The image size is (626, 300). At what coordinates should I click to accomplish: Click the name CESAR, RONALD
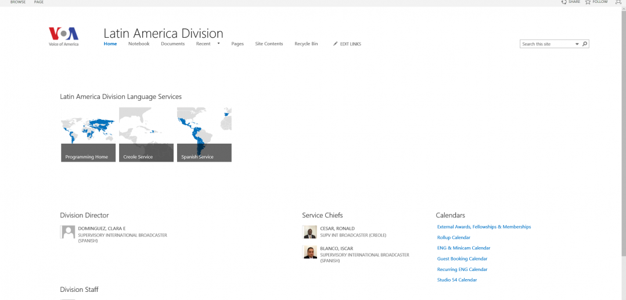(337, 228)
